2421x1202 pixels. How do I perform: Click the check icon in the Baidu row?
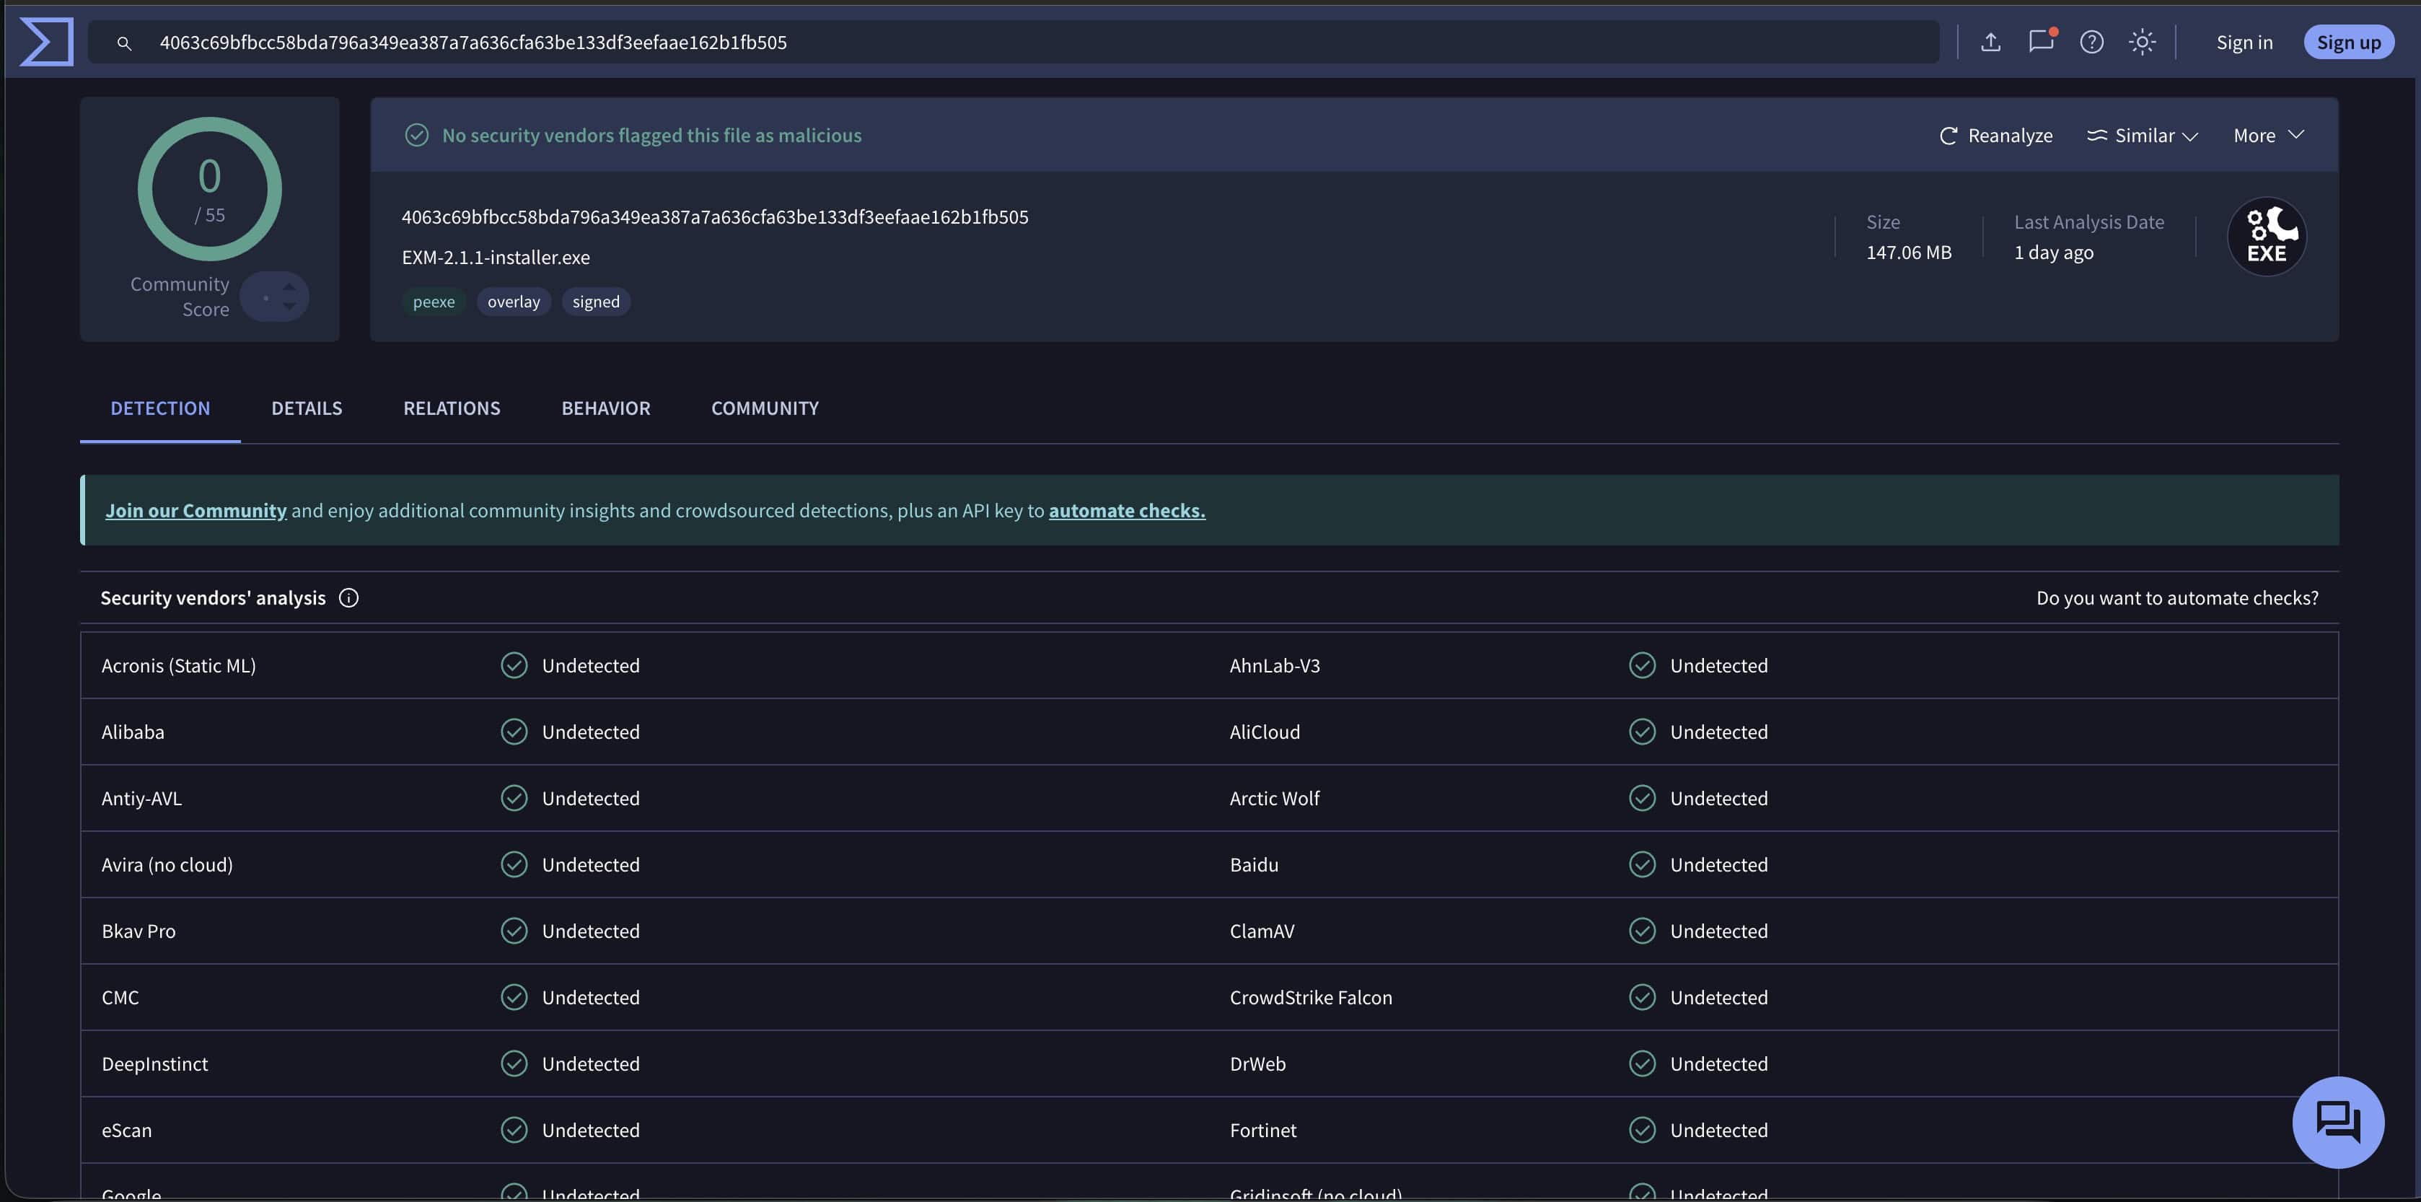click(x=1642, y=864)
